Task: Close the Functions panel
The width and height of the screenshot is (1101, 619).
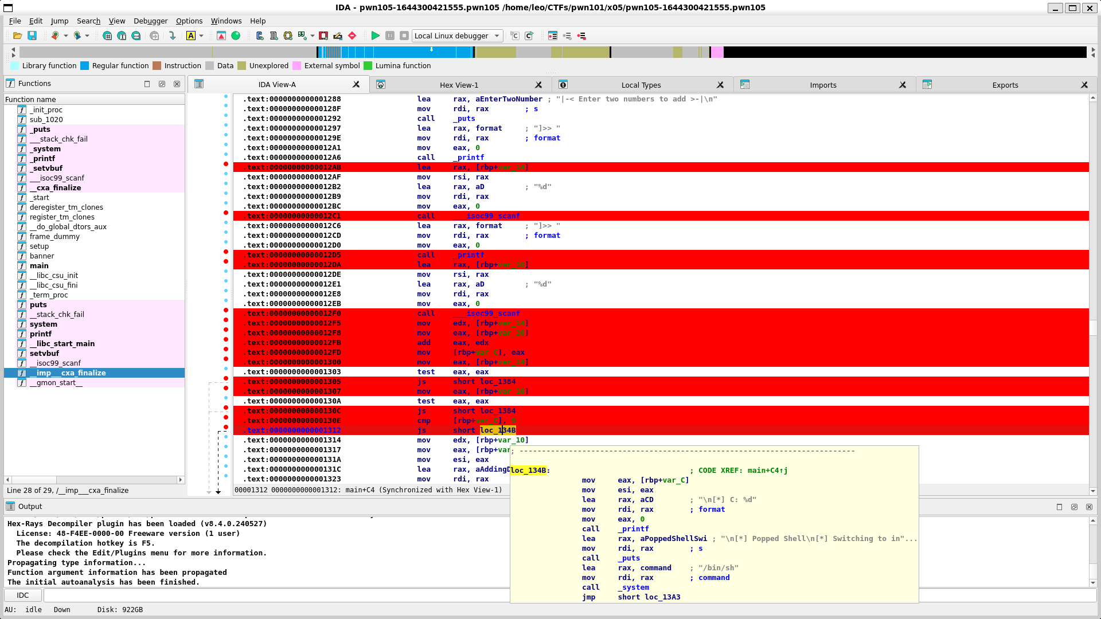Action: click(177, 84)
